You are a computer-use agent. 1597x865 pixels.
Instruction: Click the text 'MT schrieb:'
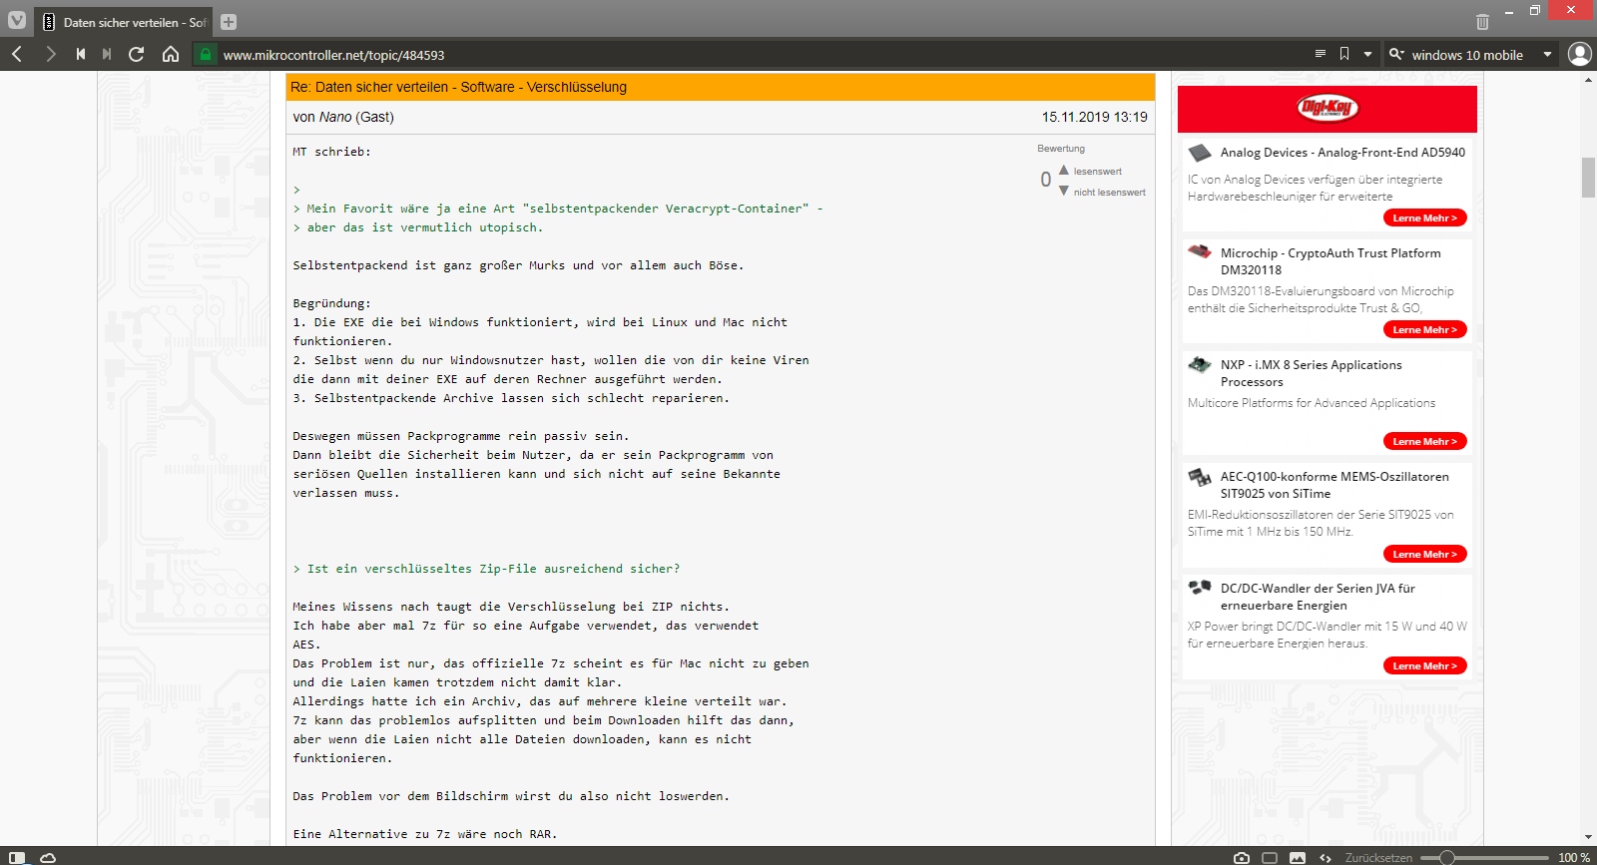(331, 152)
